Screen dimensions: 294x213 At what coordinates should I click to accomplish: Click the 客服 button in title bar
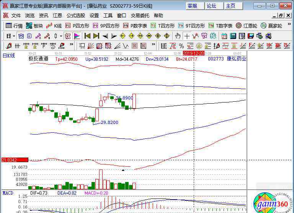point(195,6)
